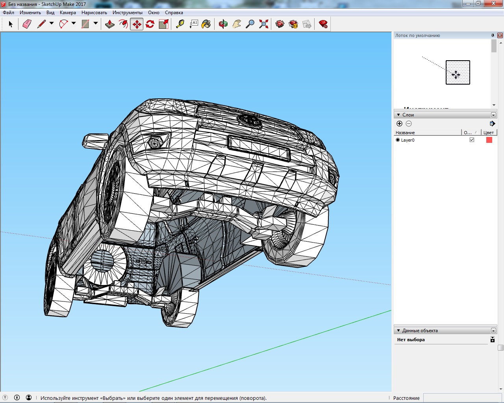Click the credits info status icon
The width and height of the screenshot is (504, 403).
tap(17, 398)
